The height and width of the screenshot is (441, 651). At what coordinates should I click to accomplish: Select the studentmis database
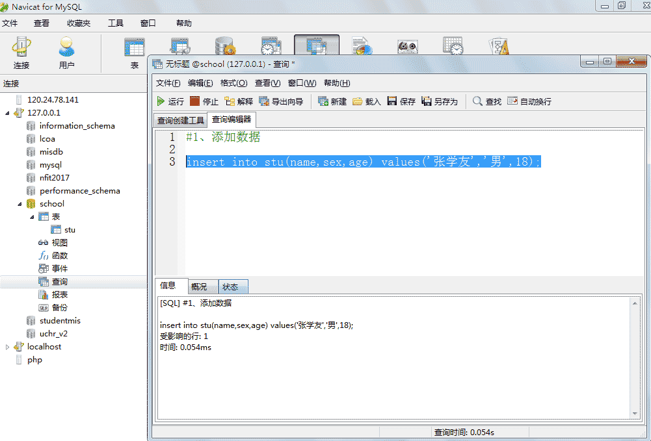point(60,320)
